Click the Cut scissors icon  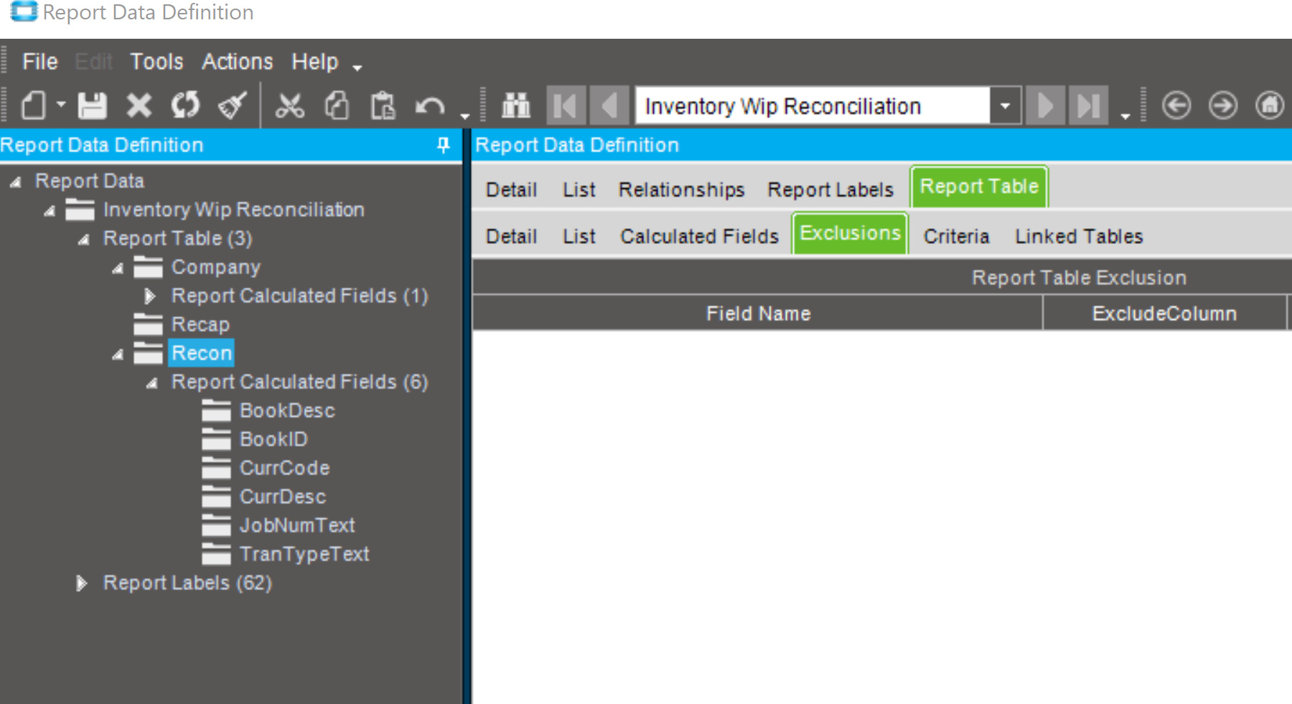point(289,106)
